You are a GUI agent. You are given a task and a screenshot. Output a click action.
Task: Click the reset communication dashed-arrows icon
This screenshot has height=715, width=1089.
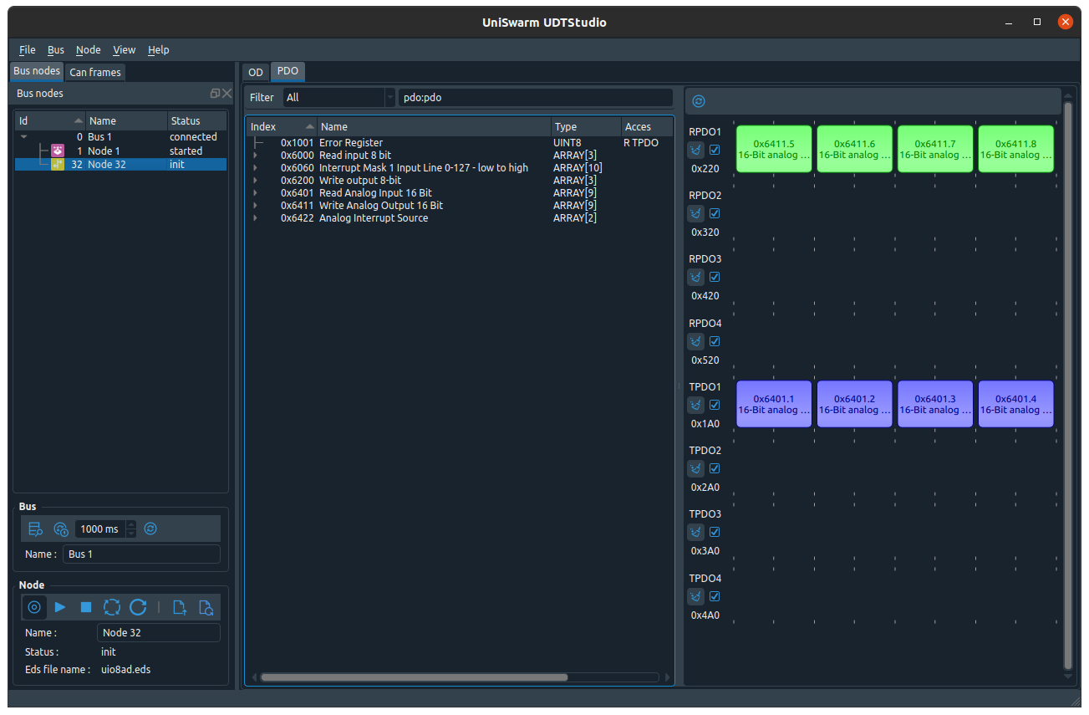[112, 607]
